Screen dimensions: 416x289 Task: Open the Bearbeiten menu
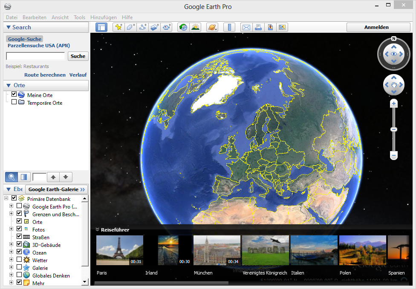pyautogui.click(x=35, y=17)
